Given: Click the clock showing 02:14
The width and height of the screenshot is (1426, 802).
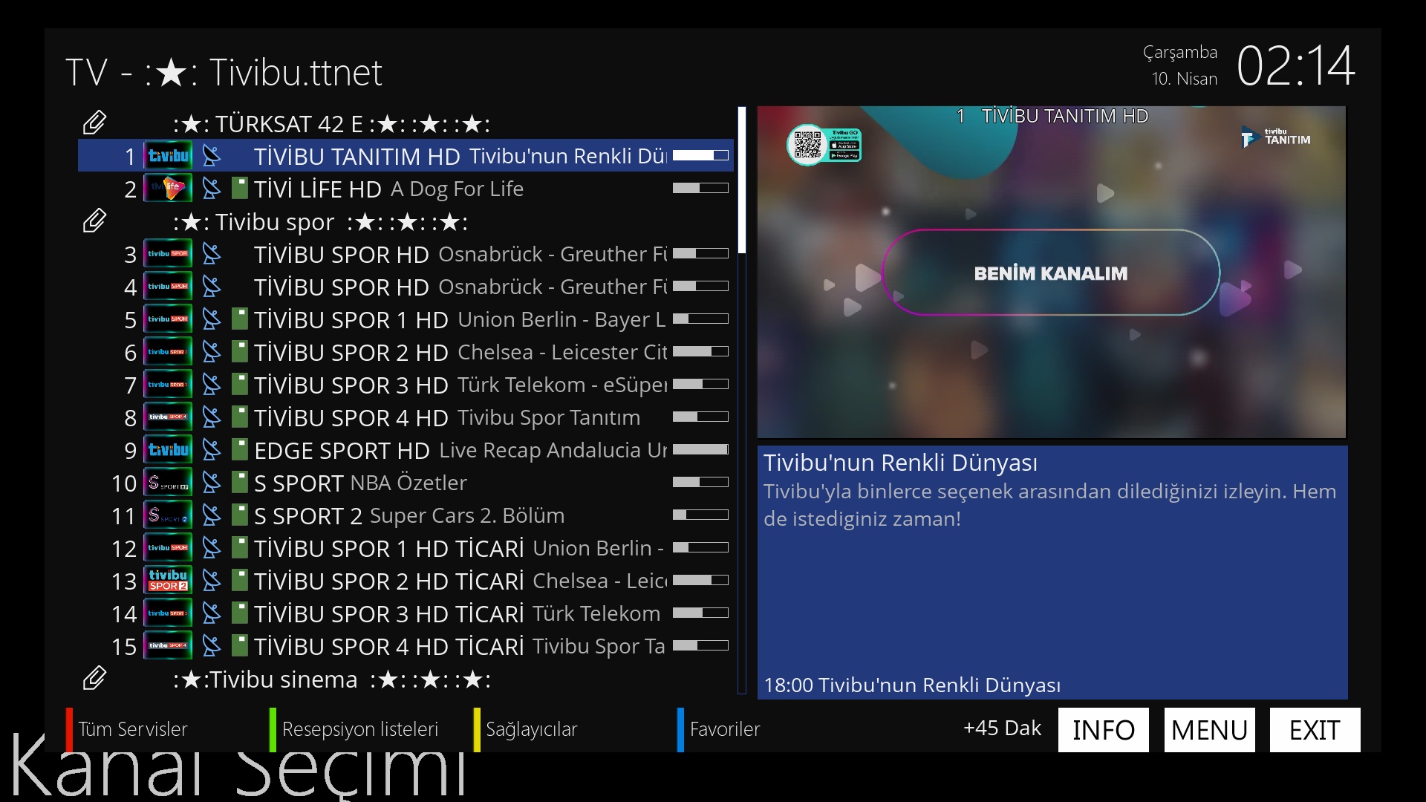Looking at the screenshot, I should click(1296, 65).
